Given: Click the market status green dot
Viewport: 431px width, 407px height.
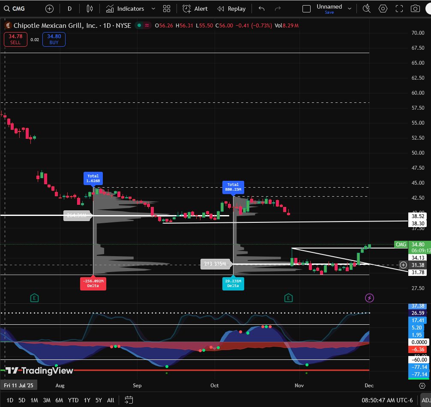Looking at the screenshot, I should click(139, 25).
